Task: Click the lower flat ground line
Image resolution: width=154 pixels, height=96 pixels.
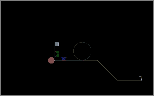Action: tap(129, 80)
